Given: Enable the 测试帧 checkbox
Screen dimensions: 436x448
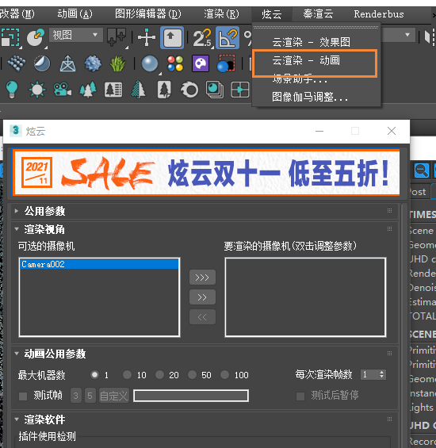Looking at the screenshot, I should (x=23, y=396).
